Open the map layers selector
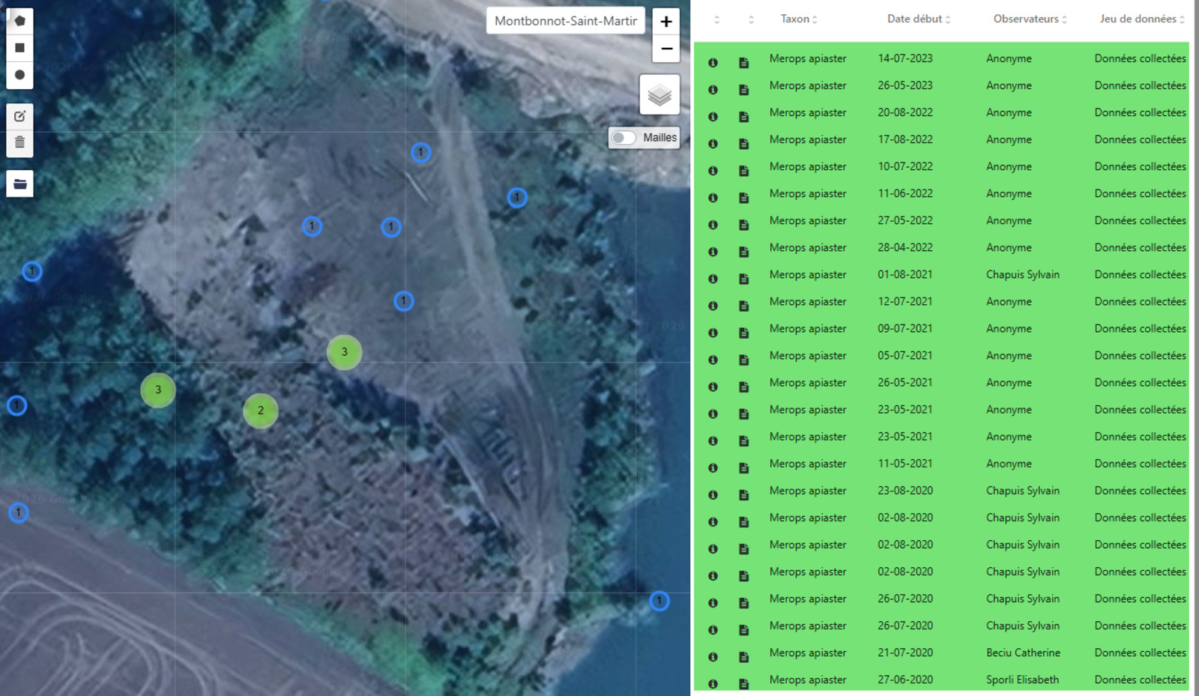The height and width of the screenshot is (696, 1199). 659,95
